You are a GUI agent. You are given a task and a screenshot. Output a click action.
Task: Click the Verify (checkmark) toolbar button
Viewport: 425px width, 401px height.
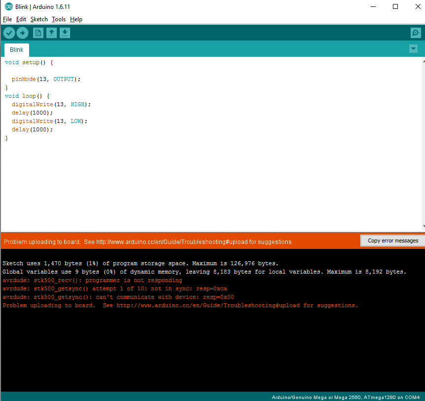click(x=9, y=33)
